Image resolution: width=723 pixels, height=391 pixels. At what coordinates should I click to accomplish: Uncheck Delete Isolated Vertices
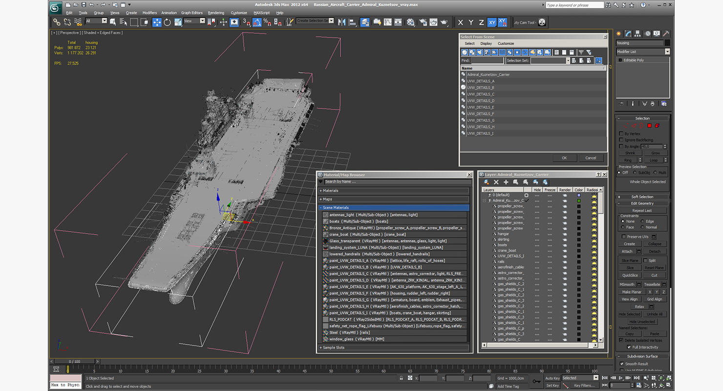621,340
